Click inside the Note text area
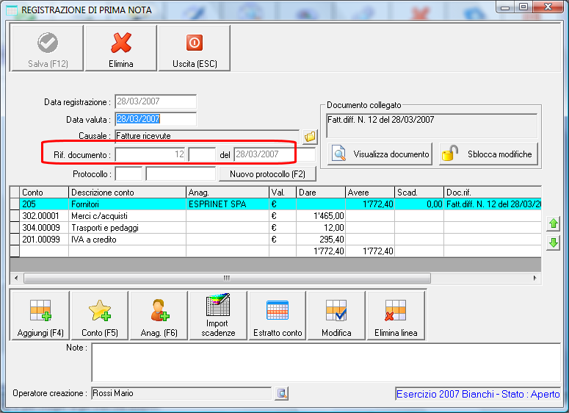The width and height of the screenshot is (569, 413). pyautogui.click(x=326, y=362)
